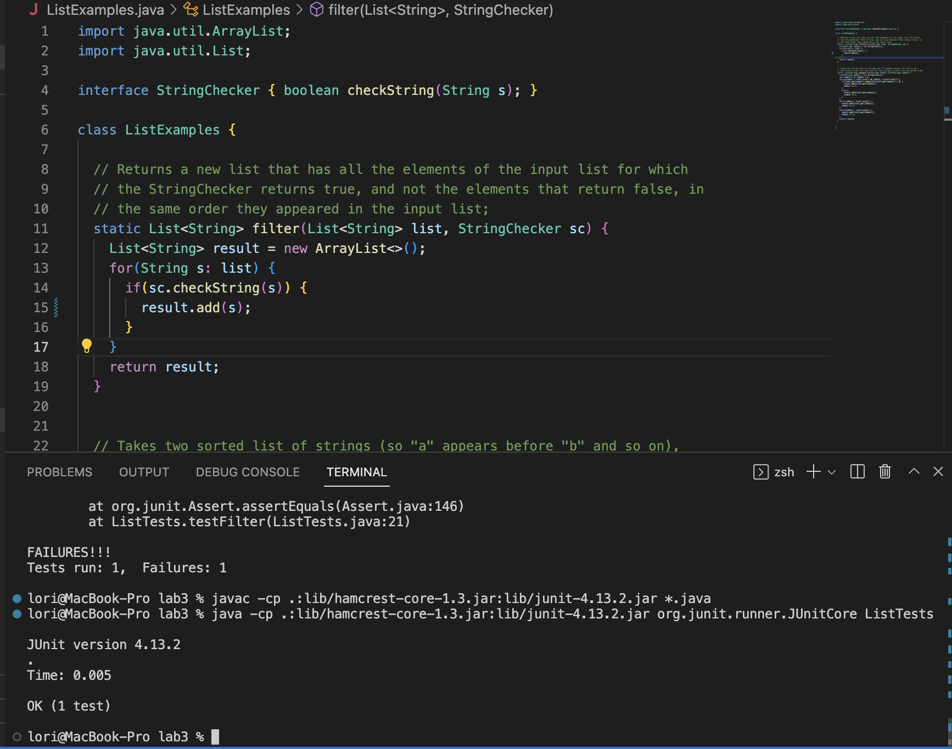This screenshot has width=952, height=749.
Task: Click 'return result;' on line 18
Action: [x=164, y=367]
